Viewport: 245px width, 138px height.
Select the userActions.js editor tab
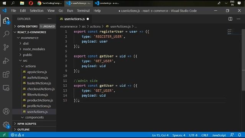click(x=74, y=19)
